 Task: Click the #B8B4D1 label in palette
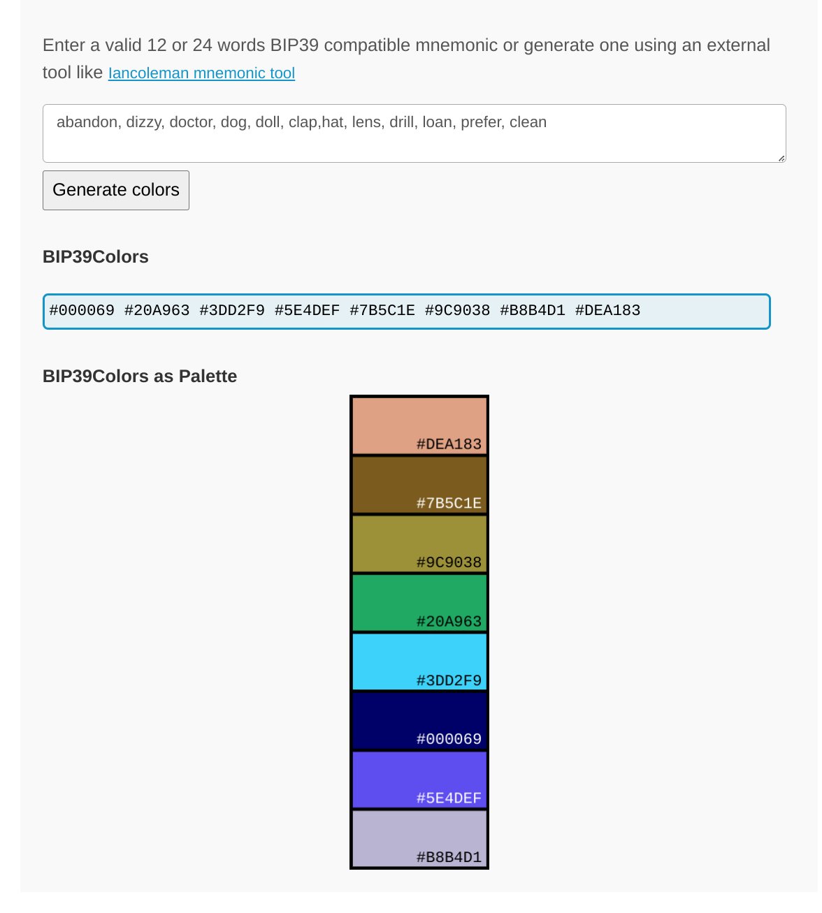(x=449, y=857)
